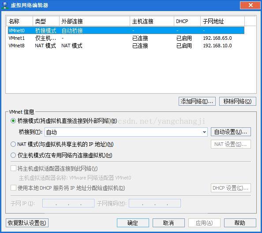Click the 仅主机... type cell for VMnet1
Viewport: 262px width, 233px height.
[x=45, y=38]
